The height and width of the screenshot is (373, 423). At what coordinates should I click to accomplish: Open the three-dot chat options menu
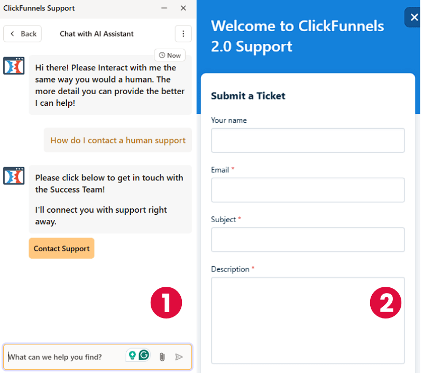pos(183,34)
